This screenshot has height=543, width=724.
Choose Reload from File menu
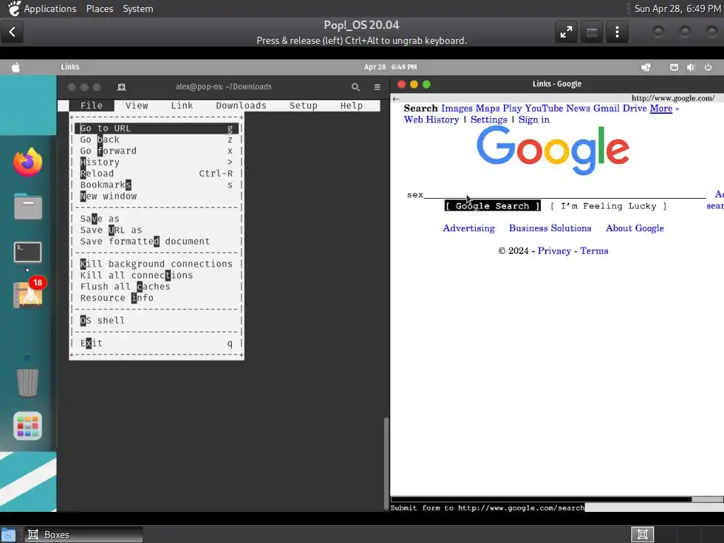tap(156, 174)
